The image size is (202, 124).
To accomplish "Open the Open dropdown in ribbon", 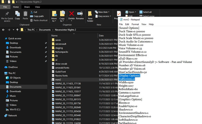I will [x=131, y=12].
